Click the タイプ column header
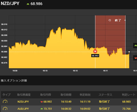The width and height of the screenshot is (137, 112). click(6, 95)
